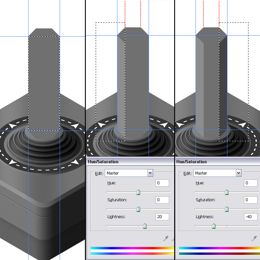Click the Saturation slider handle in the Lightness 20 dialog

(x=138, y=209)
